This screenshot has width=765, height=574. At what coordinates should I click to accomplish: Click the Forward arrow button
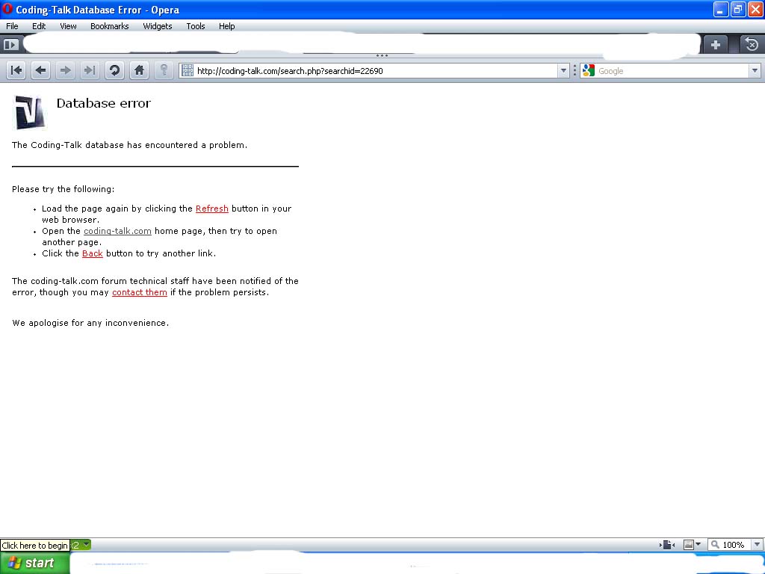pyautogui.click(x=65, y=70)
